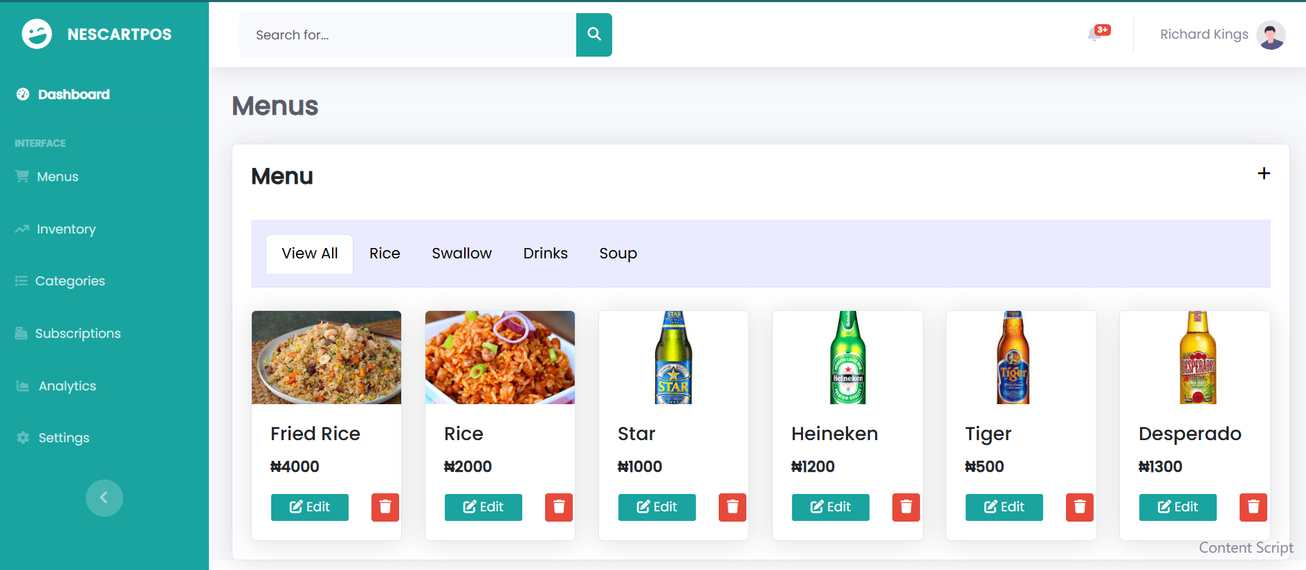This screenshot has height=570, width=1306.
Task: Click the search magnifier button
Action: click(594, 35)
